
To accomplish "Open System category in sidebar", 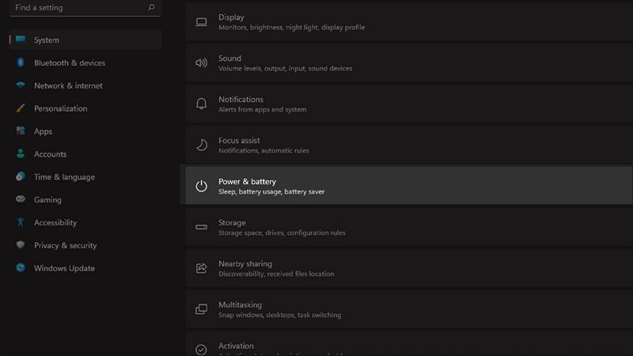I will tap(85, 40).
